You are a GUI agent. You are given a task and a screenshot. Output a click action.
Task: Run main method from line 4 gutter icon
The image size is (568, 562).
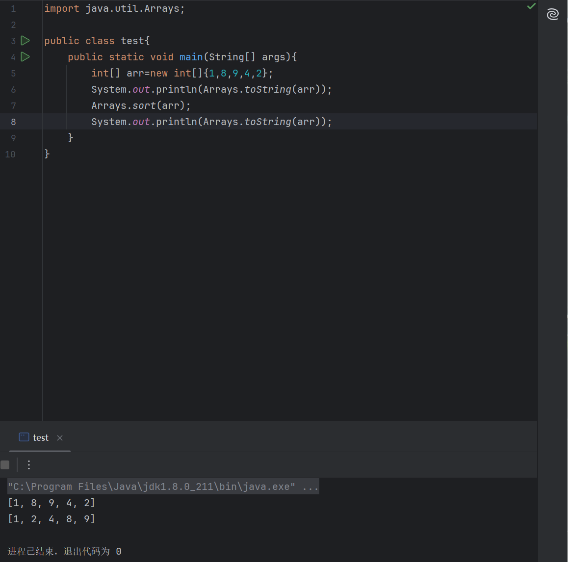click(26, 57)
